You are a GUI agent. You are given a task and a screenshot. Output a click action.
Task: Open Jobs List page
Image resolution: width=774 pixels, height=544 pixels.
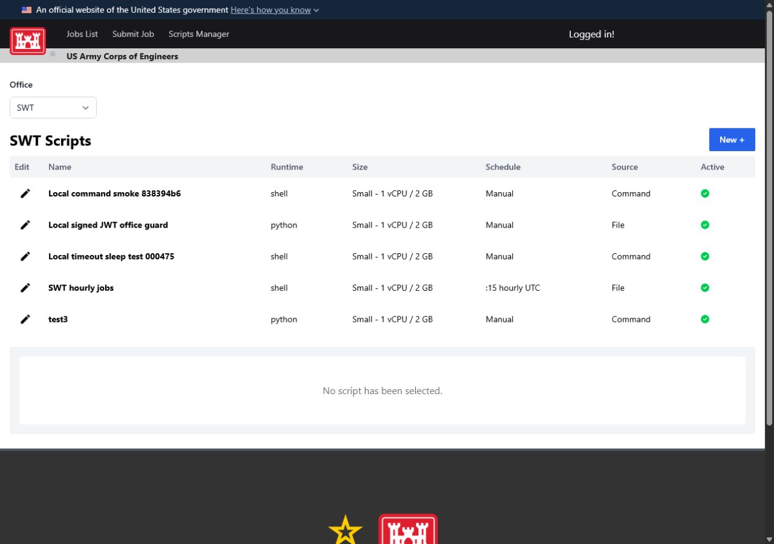(x=82, y=34)
